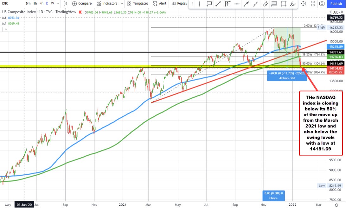Switch to daily D timeframe
Image resolution: width=346 pixels, height=208 pixels.
(x=47, y=3)
